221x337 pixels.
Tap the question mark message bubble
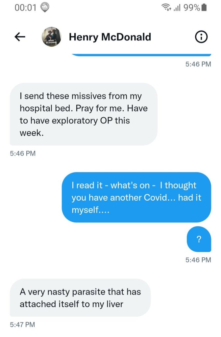coord(199,239)
